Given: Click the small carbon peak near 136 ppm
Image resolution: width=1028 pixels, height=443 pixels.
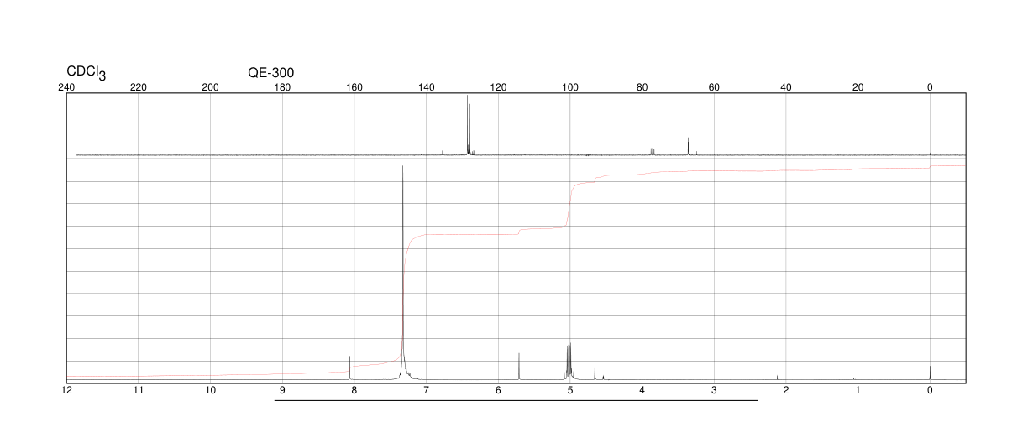Looking at the screenshot, I should 443,153.
